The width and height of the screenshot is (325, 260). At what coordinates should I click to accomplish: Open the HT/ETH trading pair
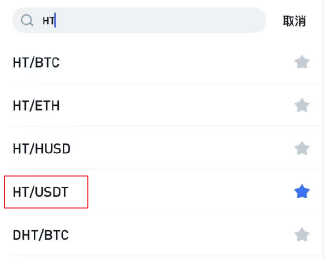36,106
